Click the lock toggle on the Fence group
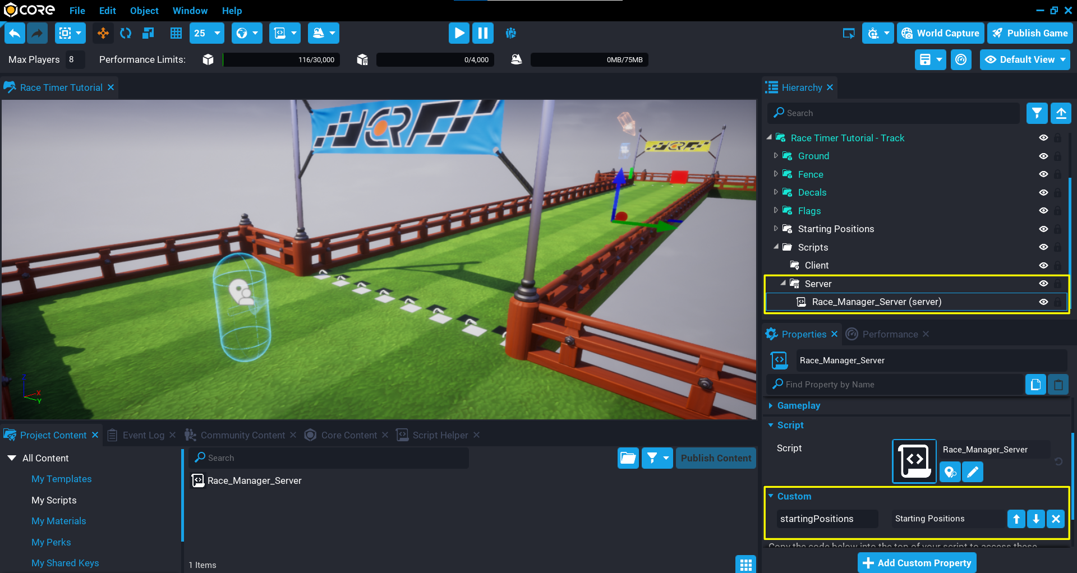Screen dimensions: 1077x573 1058,174
